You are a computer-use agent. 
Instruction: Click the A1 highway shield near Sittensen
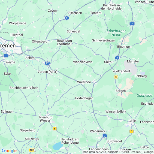[67, 18]
